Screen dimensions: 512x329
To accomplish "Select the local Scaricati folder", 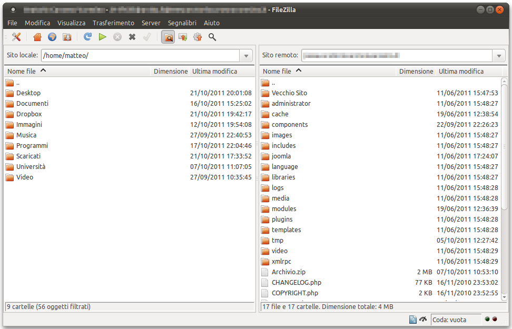I will click(129, 156).
